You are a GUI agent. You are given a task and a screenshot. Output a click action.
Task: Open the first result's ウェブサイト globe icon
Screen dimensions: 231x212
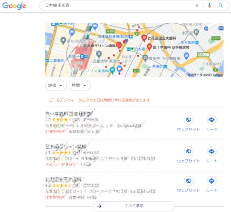coord(189,119)
